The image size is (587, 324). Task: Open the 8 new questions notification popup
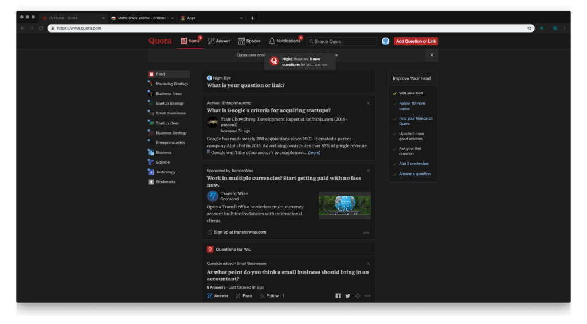[300, 62]
